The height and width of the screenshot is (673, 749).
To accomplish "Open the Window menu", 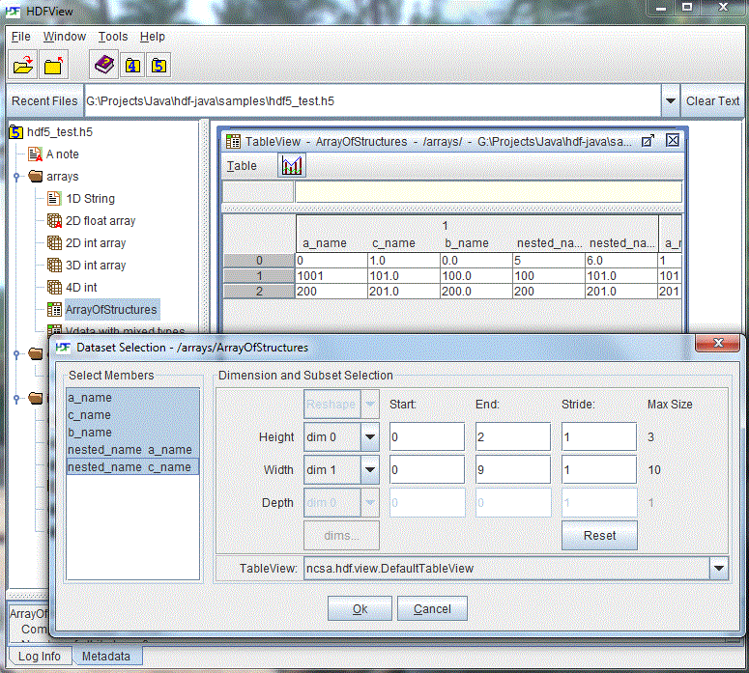I will pos(65,37).
